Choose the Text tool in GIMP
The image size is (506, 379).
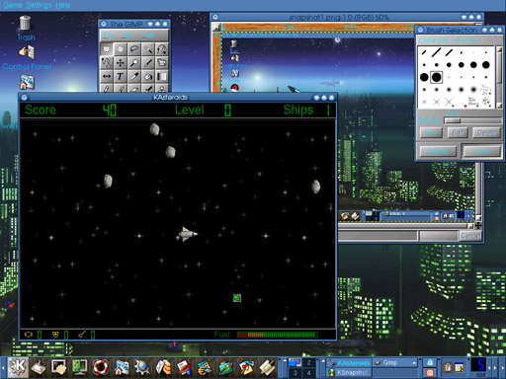[x=121, y=77]
